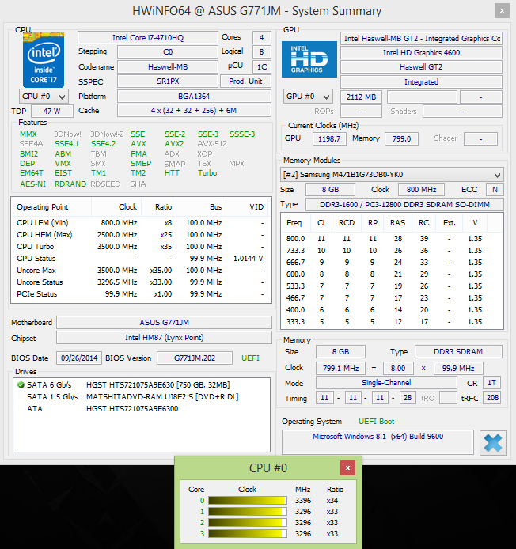The image size is (516, 549).
Task: Select the 600.0 frequency timing row
Action: point(392,274)
